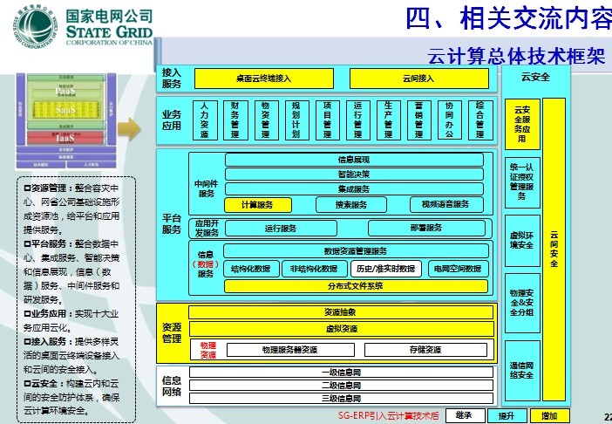Click the 视频语音服务 box

click(445, 204)
